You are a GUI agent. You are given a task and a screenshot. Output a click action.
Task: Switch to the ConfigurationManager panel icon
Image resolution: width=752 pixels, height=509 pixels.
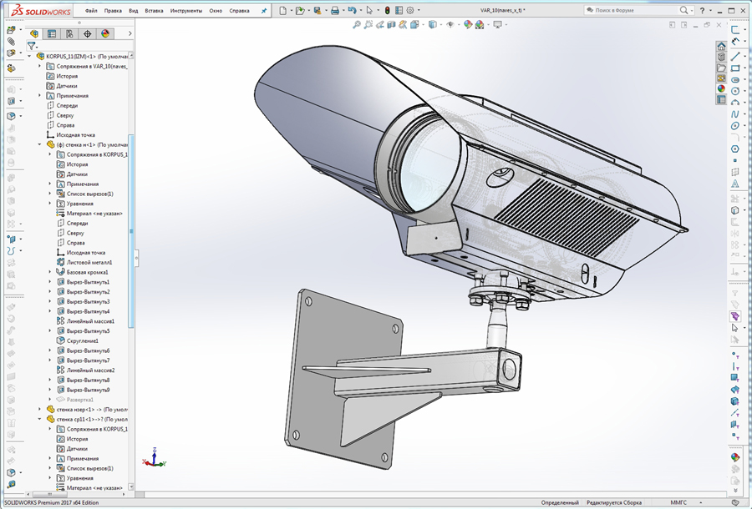(x=69, y=34)
